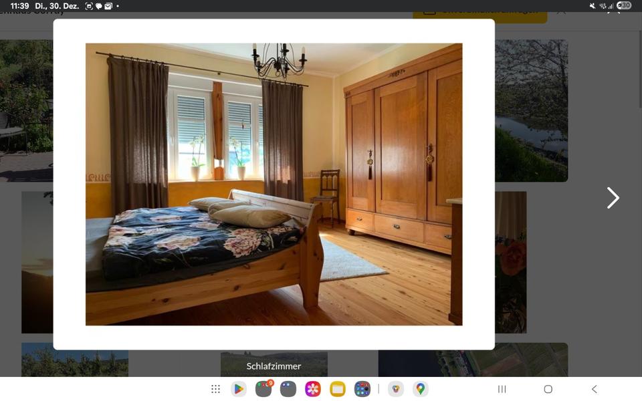Show the next photo with right arrow
642x401 pixels.
point(613,198)
